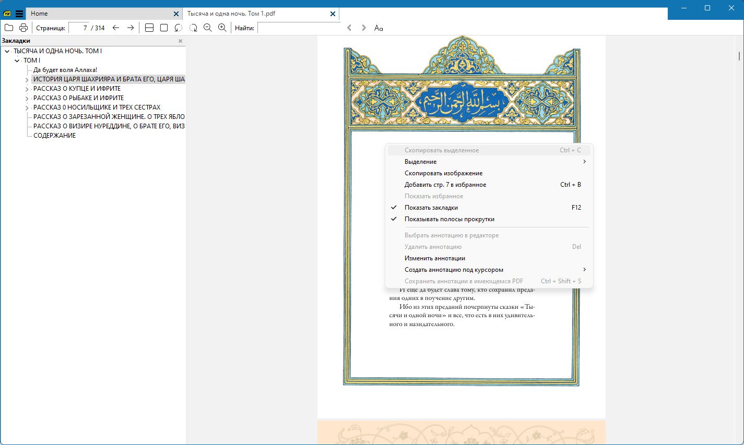Click the page number input field

(x=79, y=28)
